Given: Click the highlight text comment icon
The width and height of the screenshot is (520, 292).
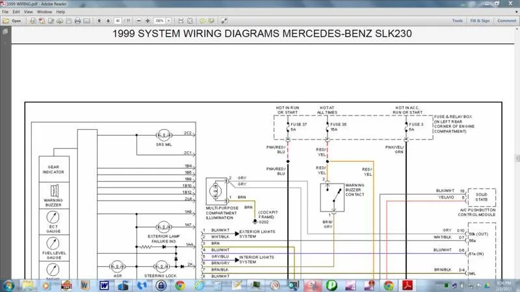Looking at the screenshot, I should (x=212, y=21).
